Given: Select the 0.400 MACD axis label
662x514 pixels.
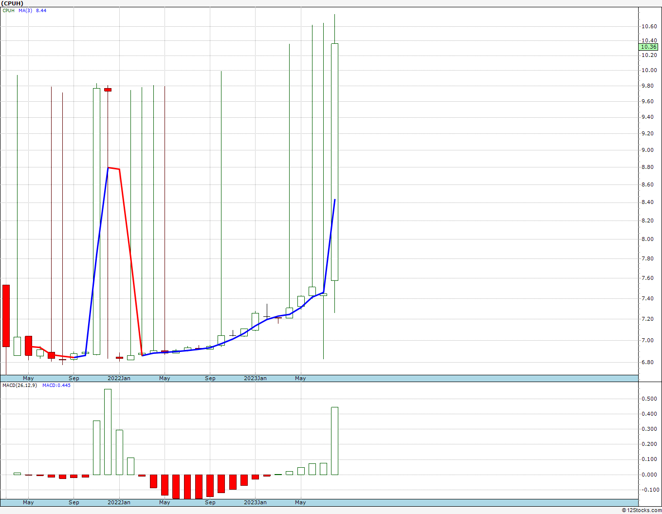Looking at the screenshot, I should click(x=649, y=414).
